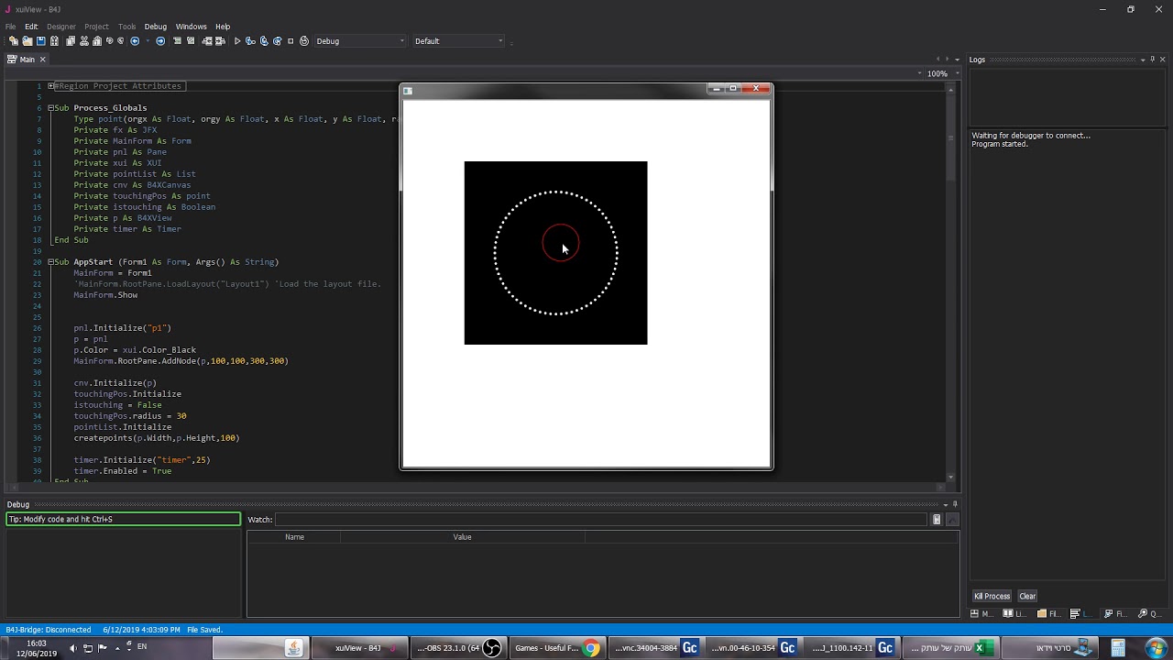Click the add watch icon beside Watch field

click(937, 520)
